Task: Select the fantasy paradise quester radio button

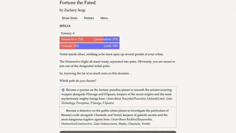Action: [63, 90]
